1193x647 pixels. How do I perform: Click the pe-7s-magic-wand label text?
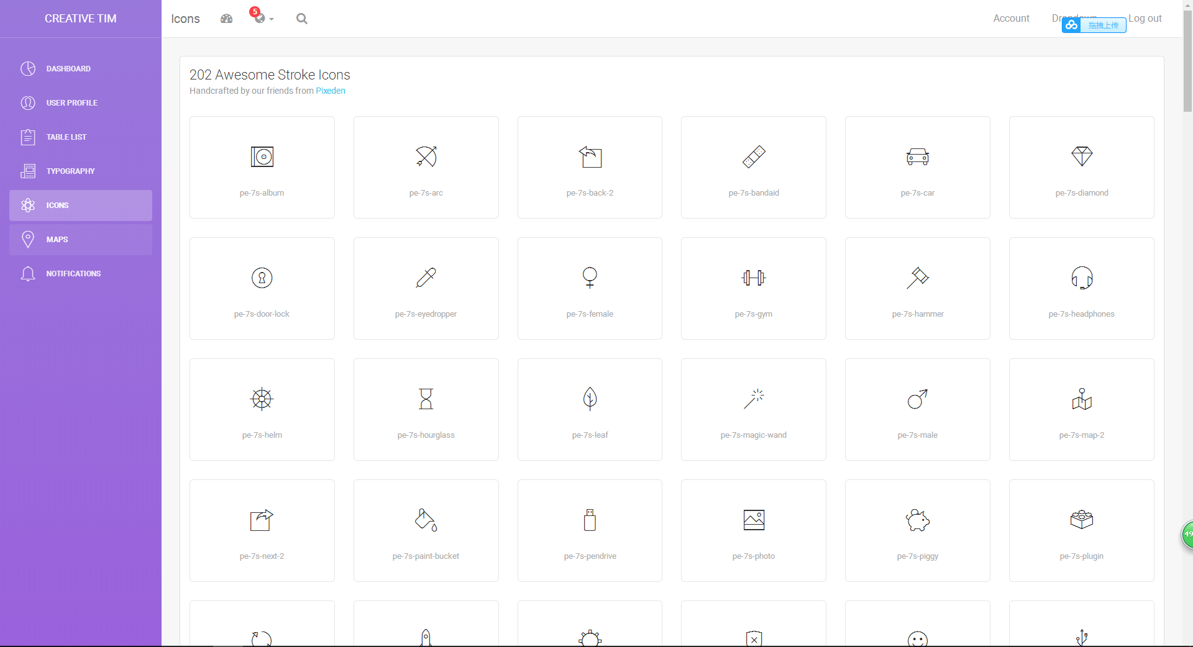coord(754,435)
